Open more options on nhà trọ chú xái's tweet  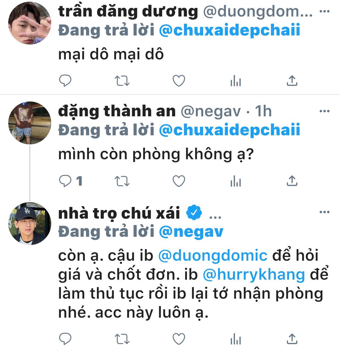[x=324, y=212]
